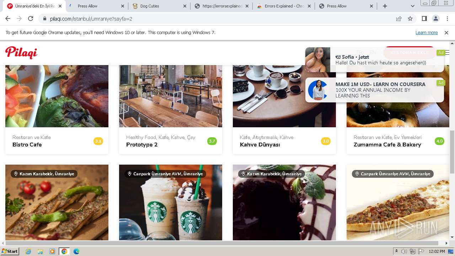The width and height of the screenshot is (455, 256).
Task: Open the Bistro Cafe restaurant title
Action: pos(27,145)
